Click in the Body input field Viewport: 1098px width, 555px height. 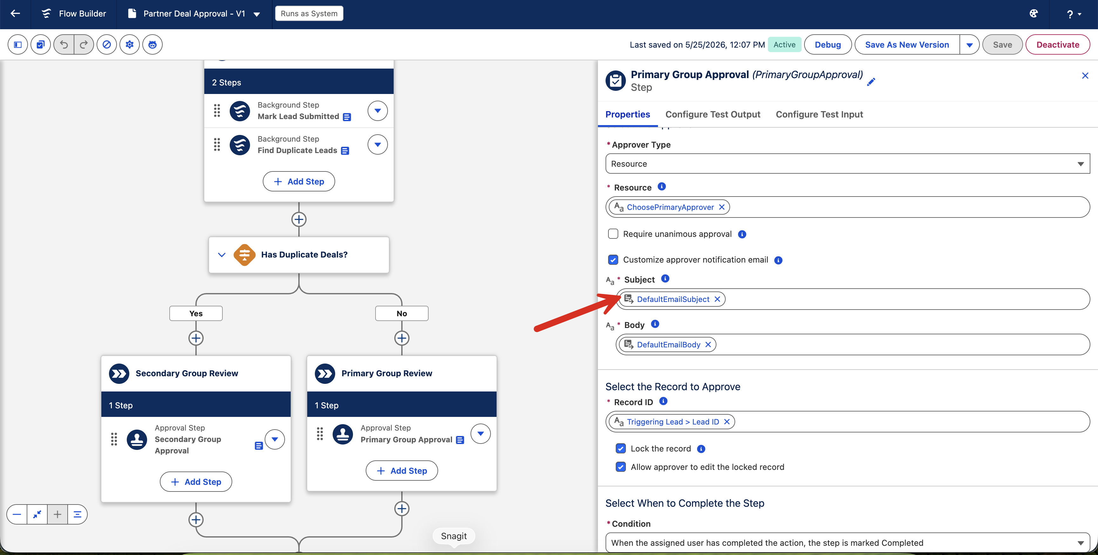point(853,344)
